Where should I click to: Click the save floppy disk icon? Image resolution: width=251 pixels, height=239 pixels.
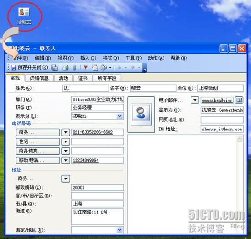(54, 67)
